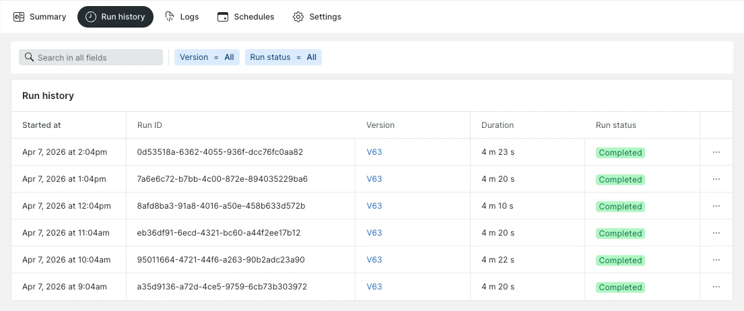The width and height of the screenshot is (744, 311).
Task: Switch to the Logs tab
Action: 182,17
